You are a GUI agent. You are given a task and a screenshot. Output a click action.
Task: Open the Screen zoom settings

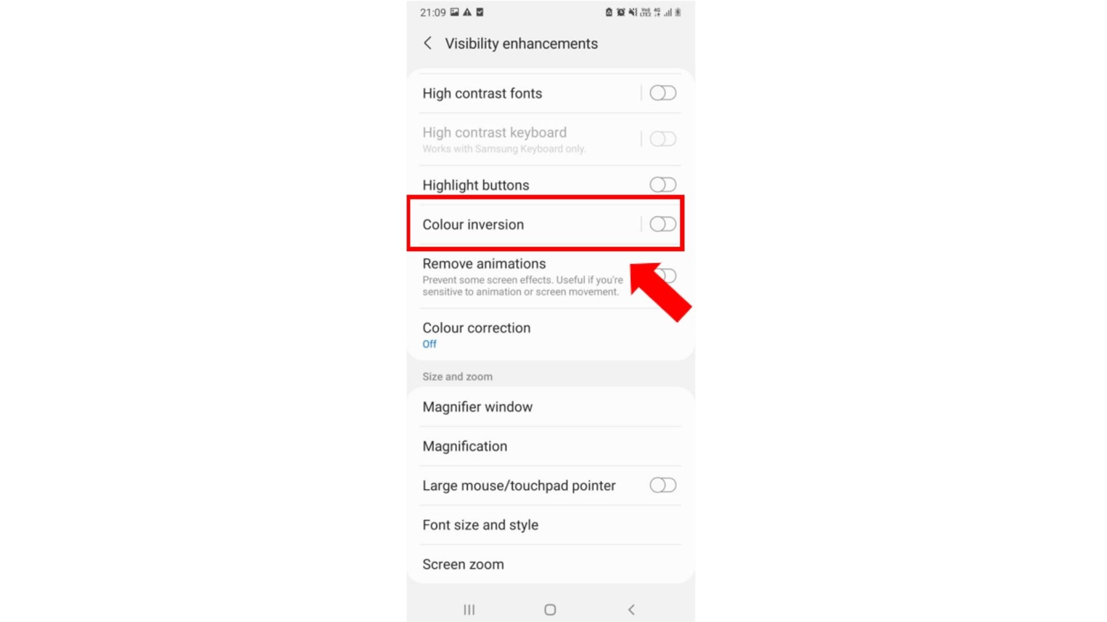coord(462,564)
